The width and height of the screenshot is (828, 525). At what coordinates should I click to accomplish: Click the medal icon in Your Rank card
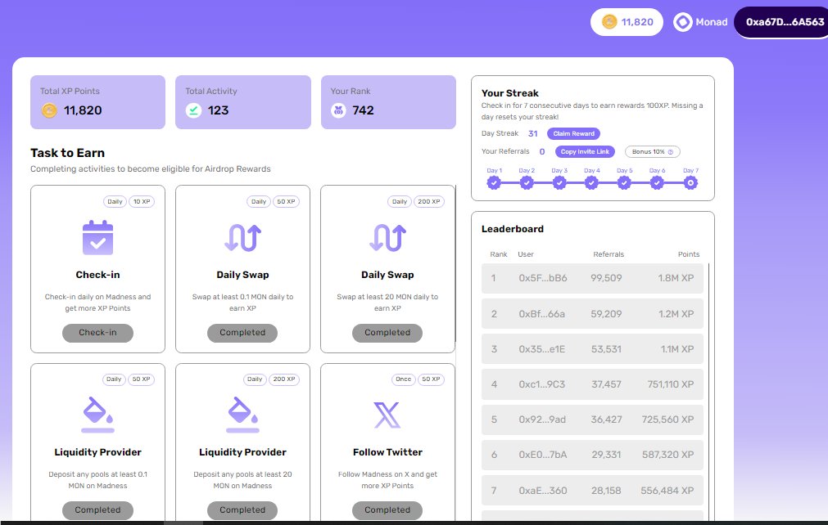[x=338, y=110]
